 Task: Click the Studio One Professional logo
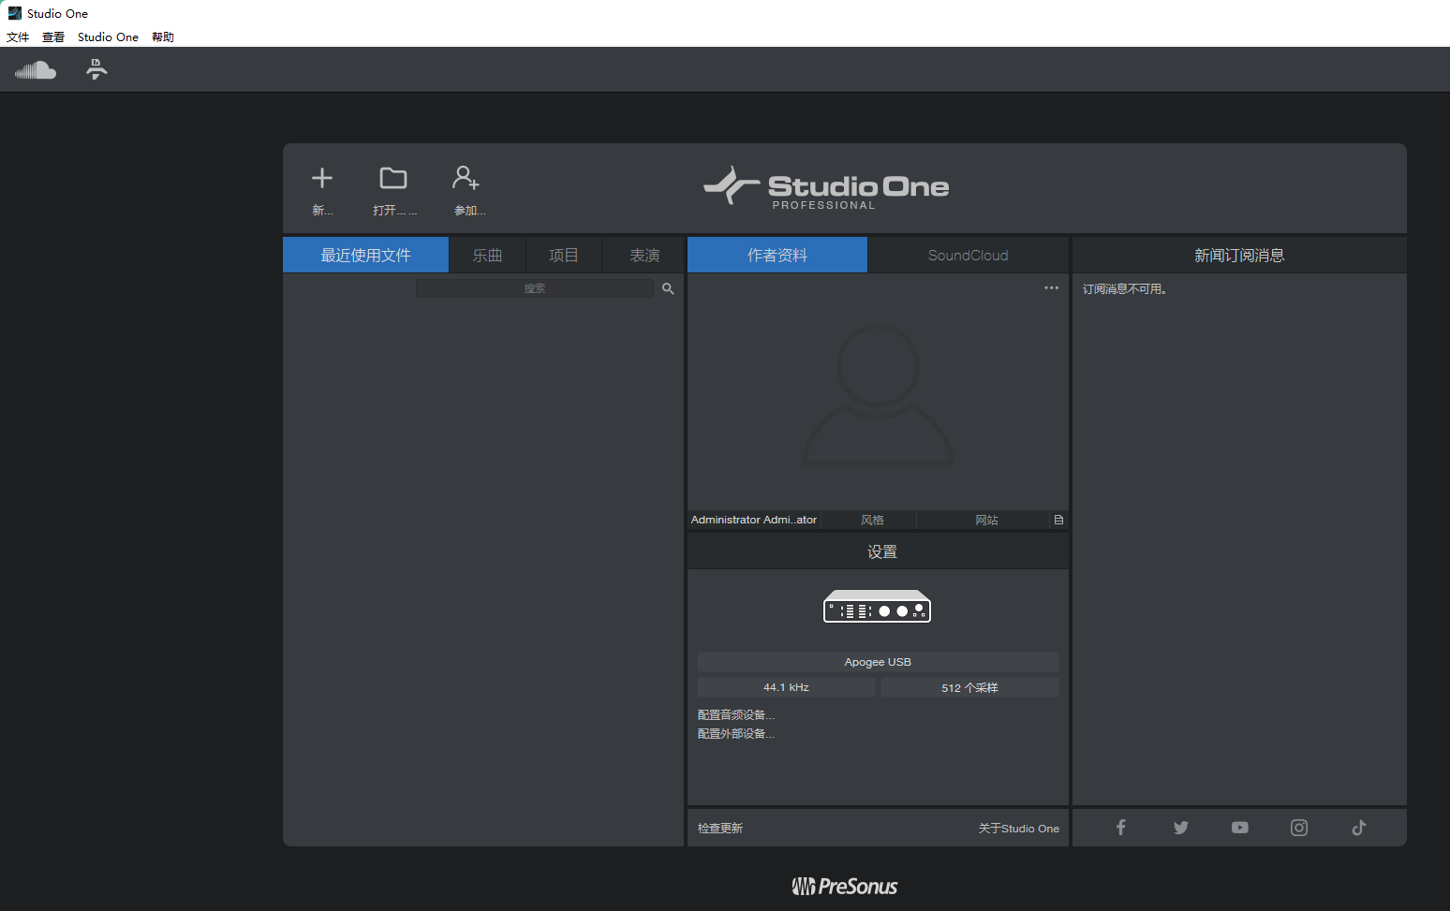coord(826,187)
